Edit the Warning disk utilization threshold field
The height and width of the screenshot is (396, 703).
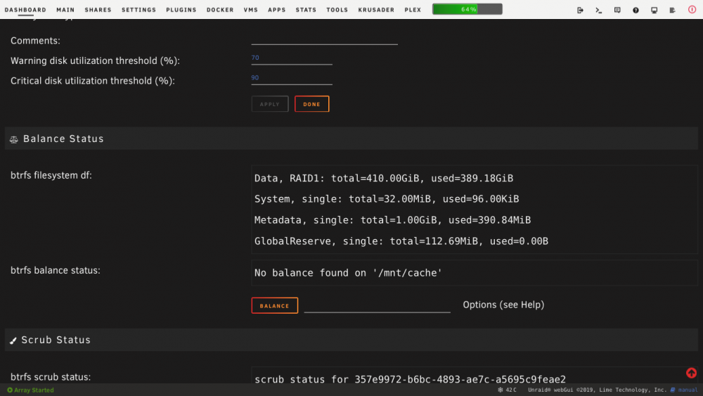point(292,58)
